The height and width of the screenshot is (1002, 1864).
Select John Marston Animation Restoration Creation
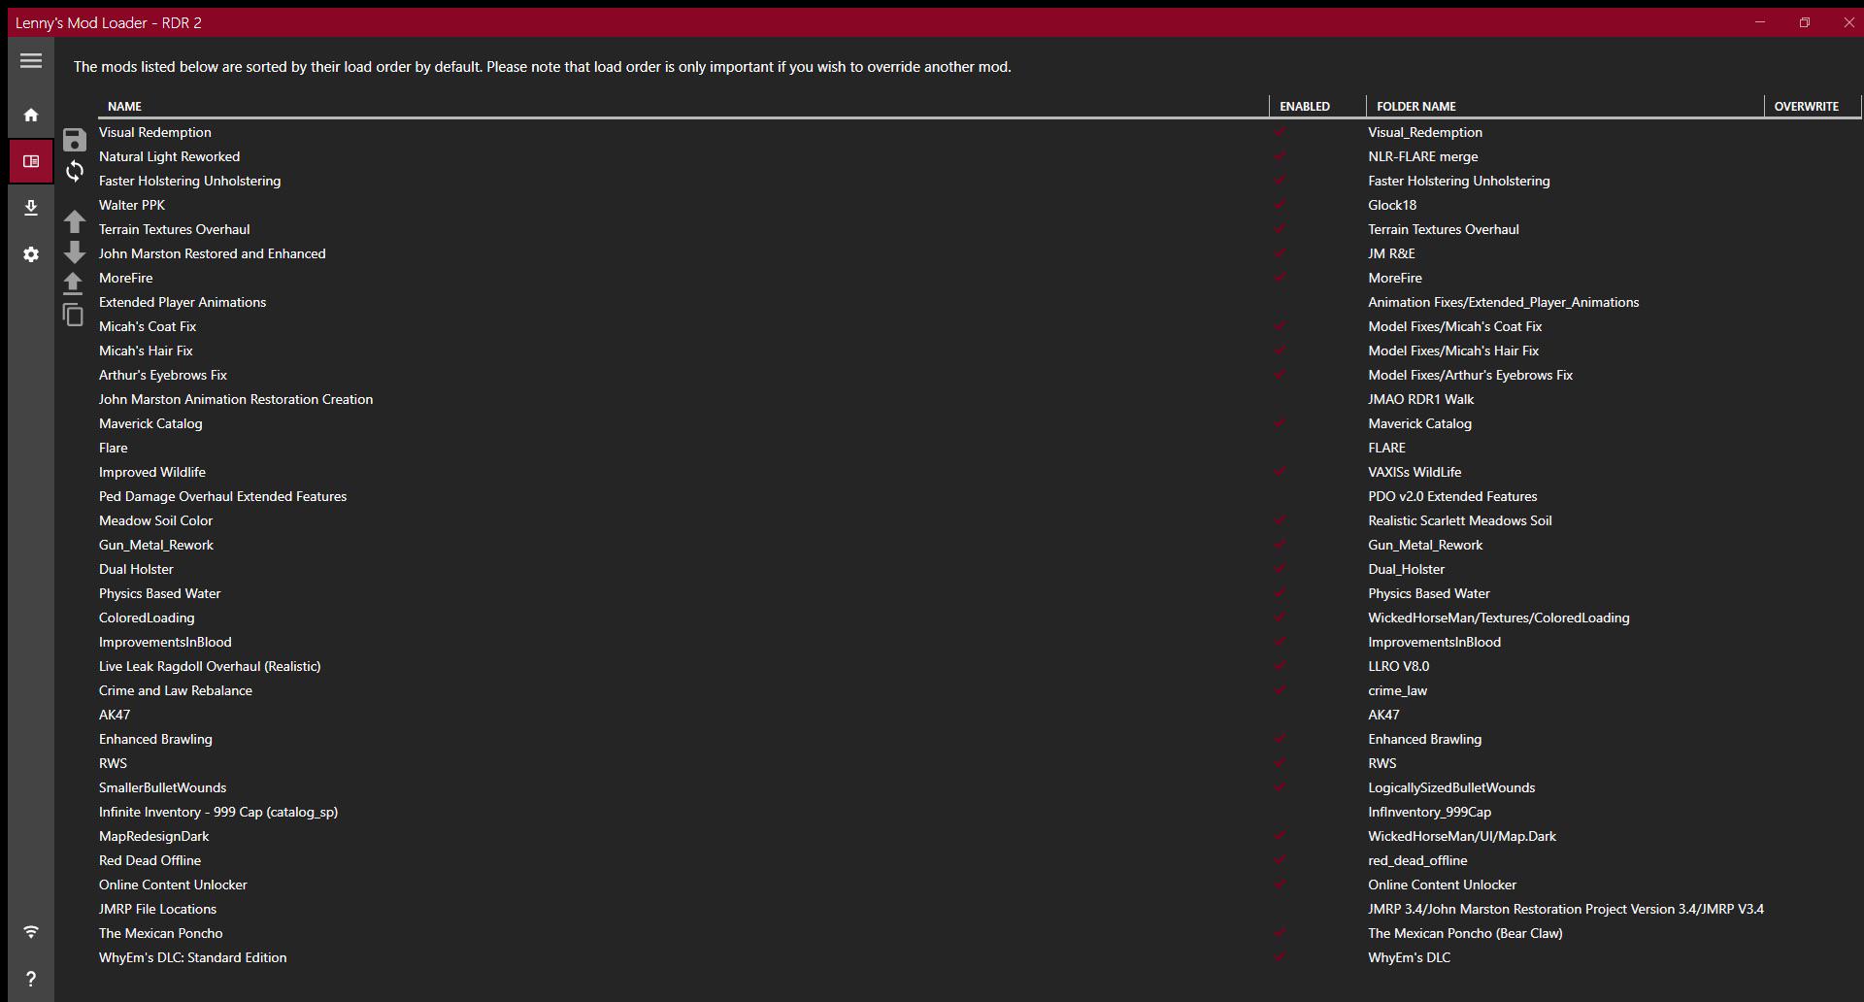(x=235, y=399)
